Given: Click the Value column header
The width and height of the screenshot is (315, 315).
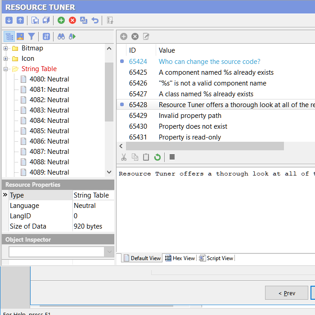Looking at the screenshot, I should click(x=167, y=50).
